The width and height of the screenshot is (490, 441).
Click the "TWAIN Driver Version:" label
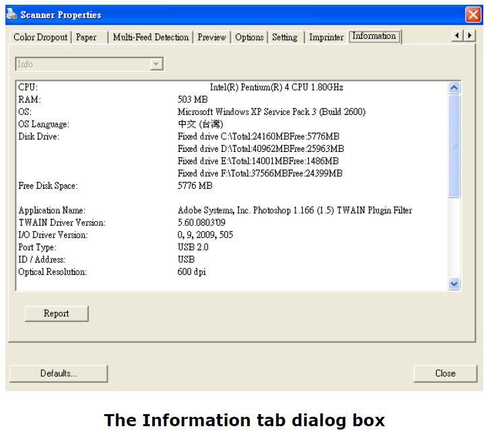(62, 223)
